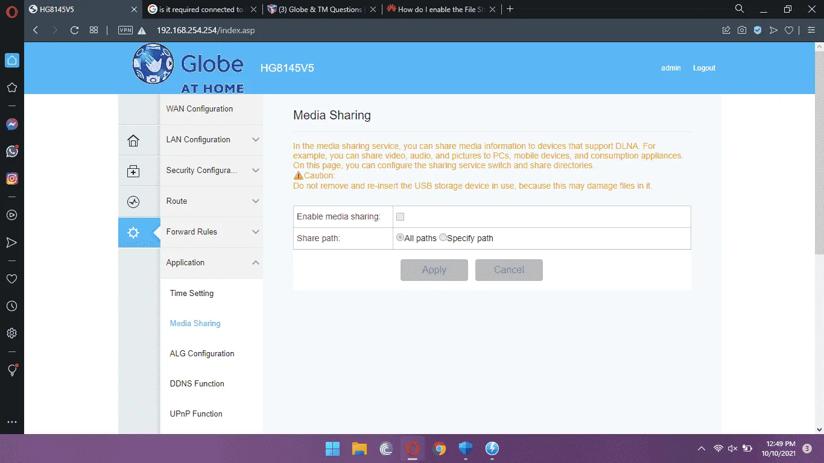Switch to 'How do I enable the File' tab

pos(442,10)
